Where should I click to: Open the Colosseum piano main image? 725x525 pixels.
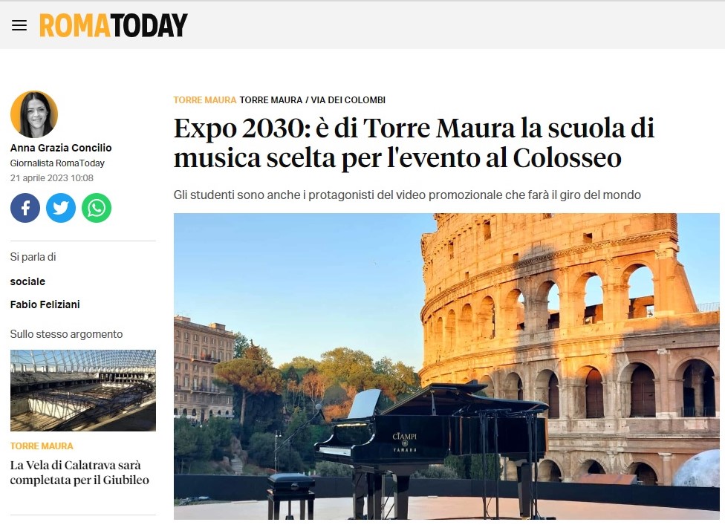(446, 366)
